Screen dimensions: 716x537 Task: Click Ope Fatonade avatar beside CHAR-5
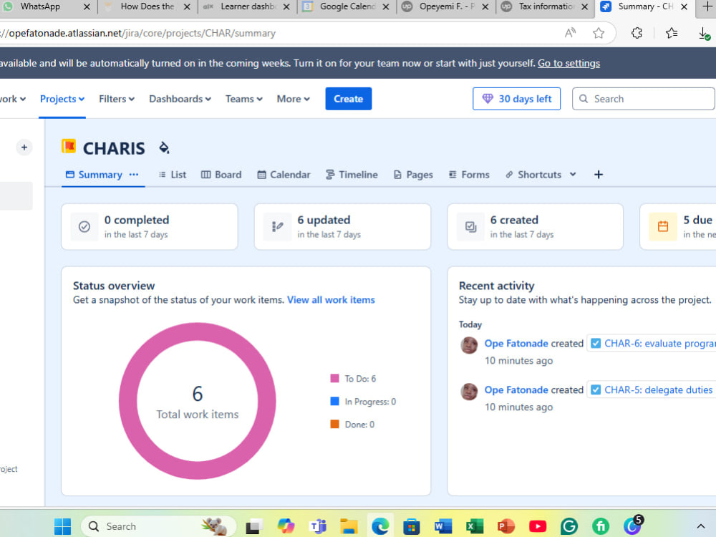(469, 392)
